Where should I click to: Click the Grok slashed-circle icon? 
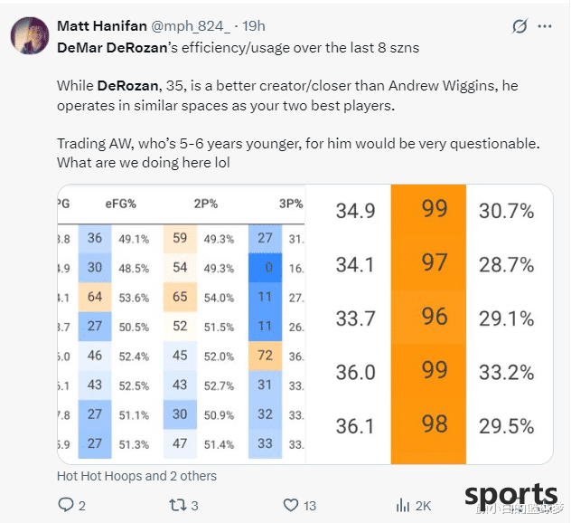tap(520, 26)
